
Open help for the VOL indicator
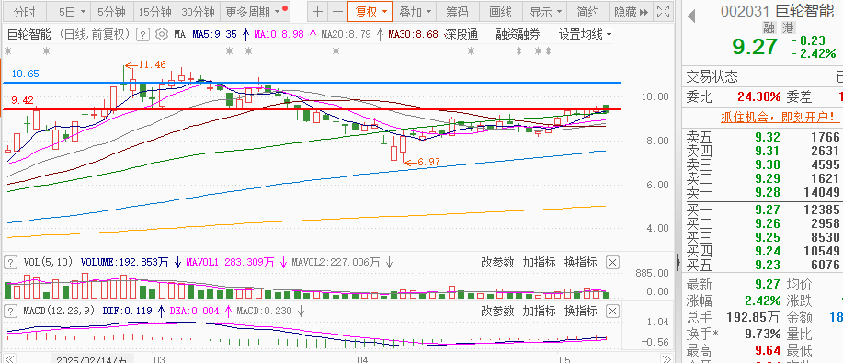point(10,263)
